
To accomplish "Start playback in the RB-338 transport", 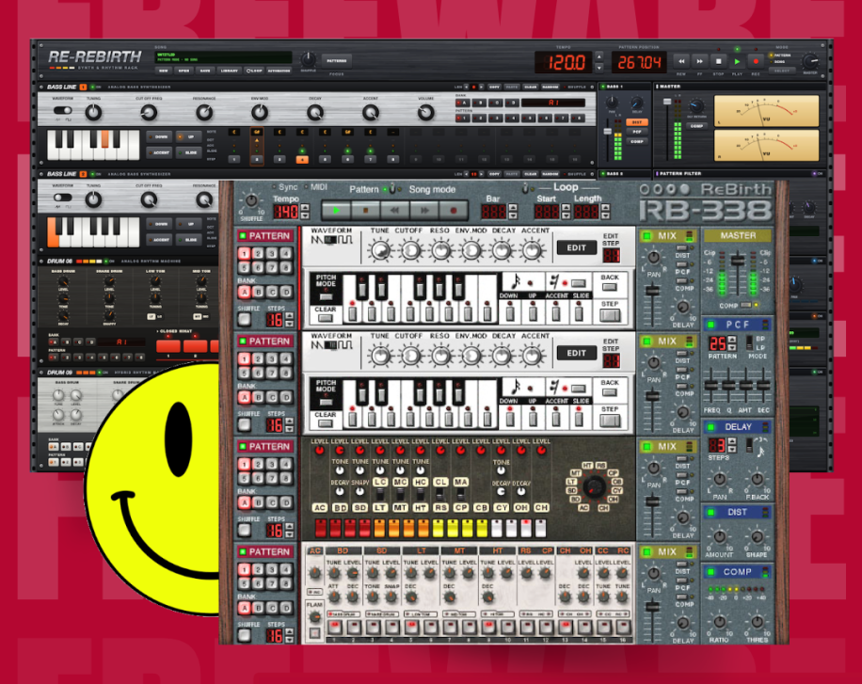I will click(336, 210).
